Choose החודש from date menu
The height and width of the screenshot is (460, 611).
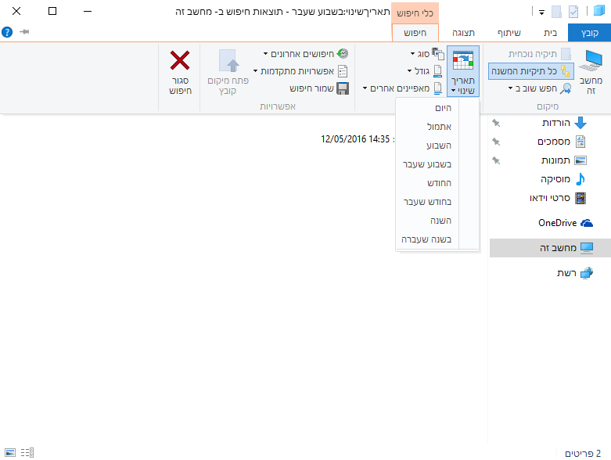coord(437,183)
